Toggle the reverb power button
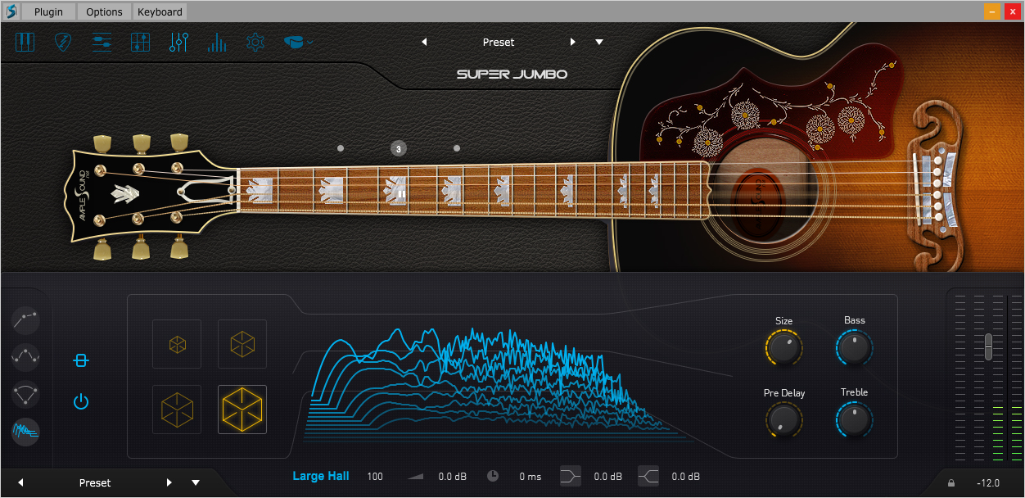The width and height of the screenshot is (1025, 498). click(80, 401)
